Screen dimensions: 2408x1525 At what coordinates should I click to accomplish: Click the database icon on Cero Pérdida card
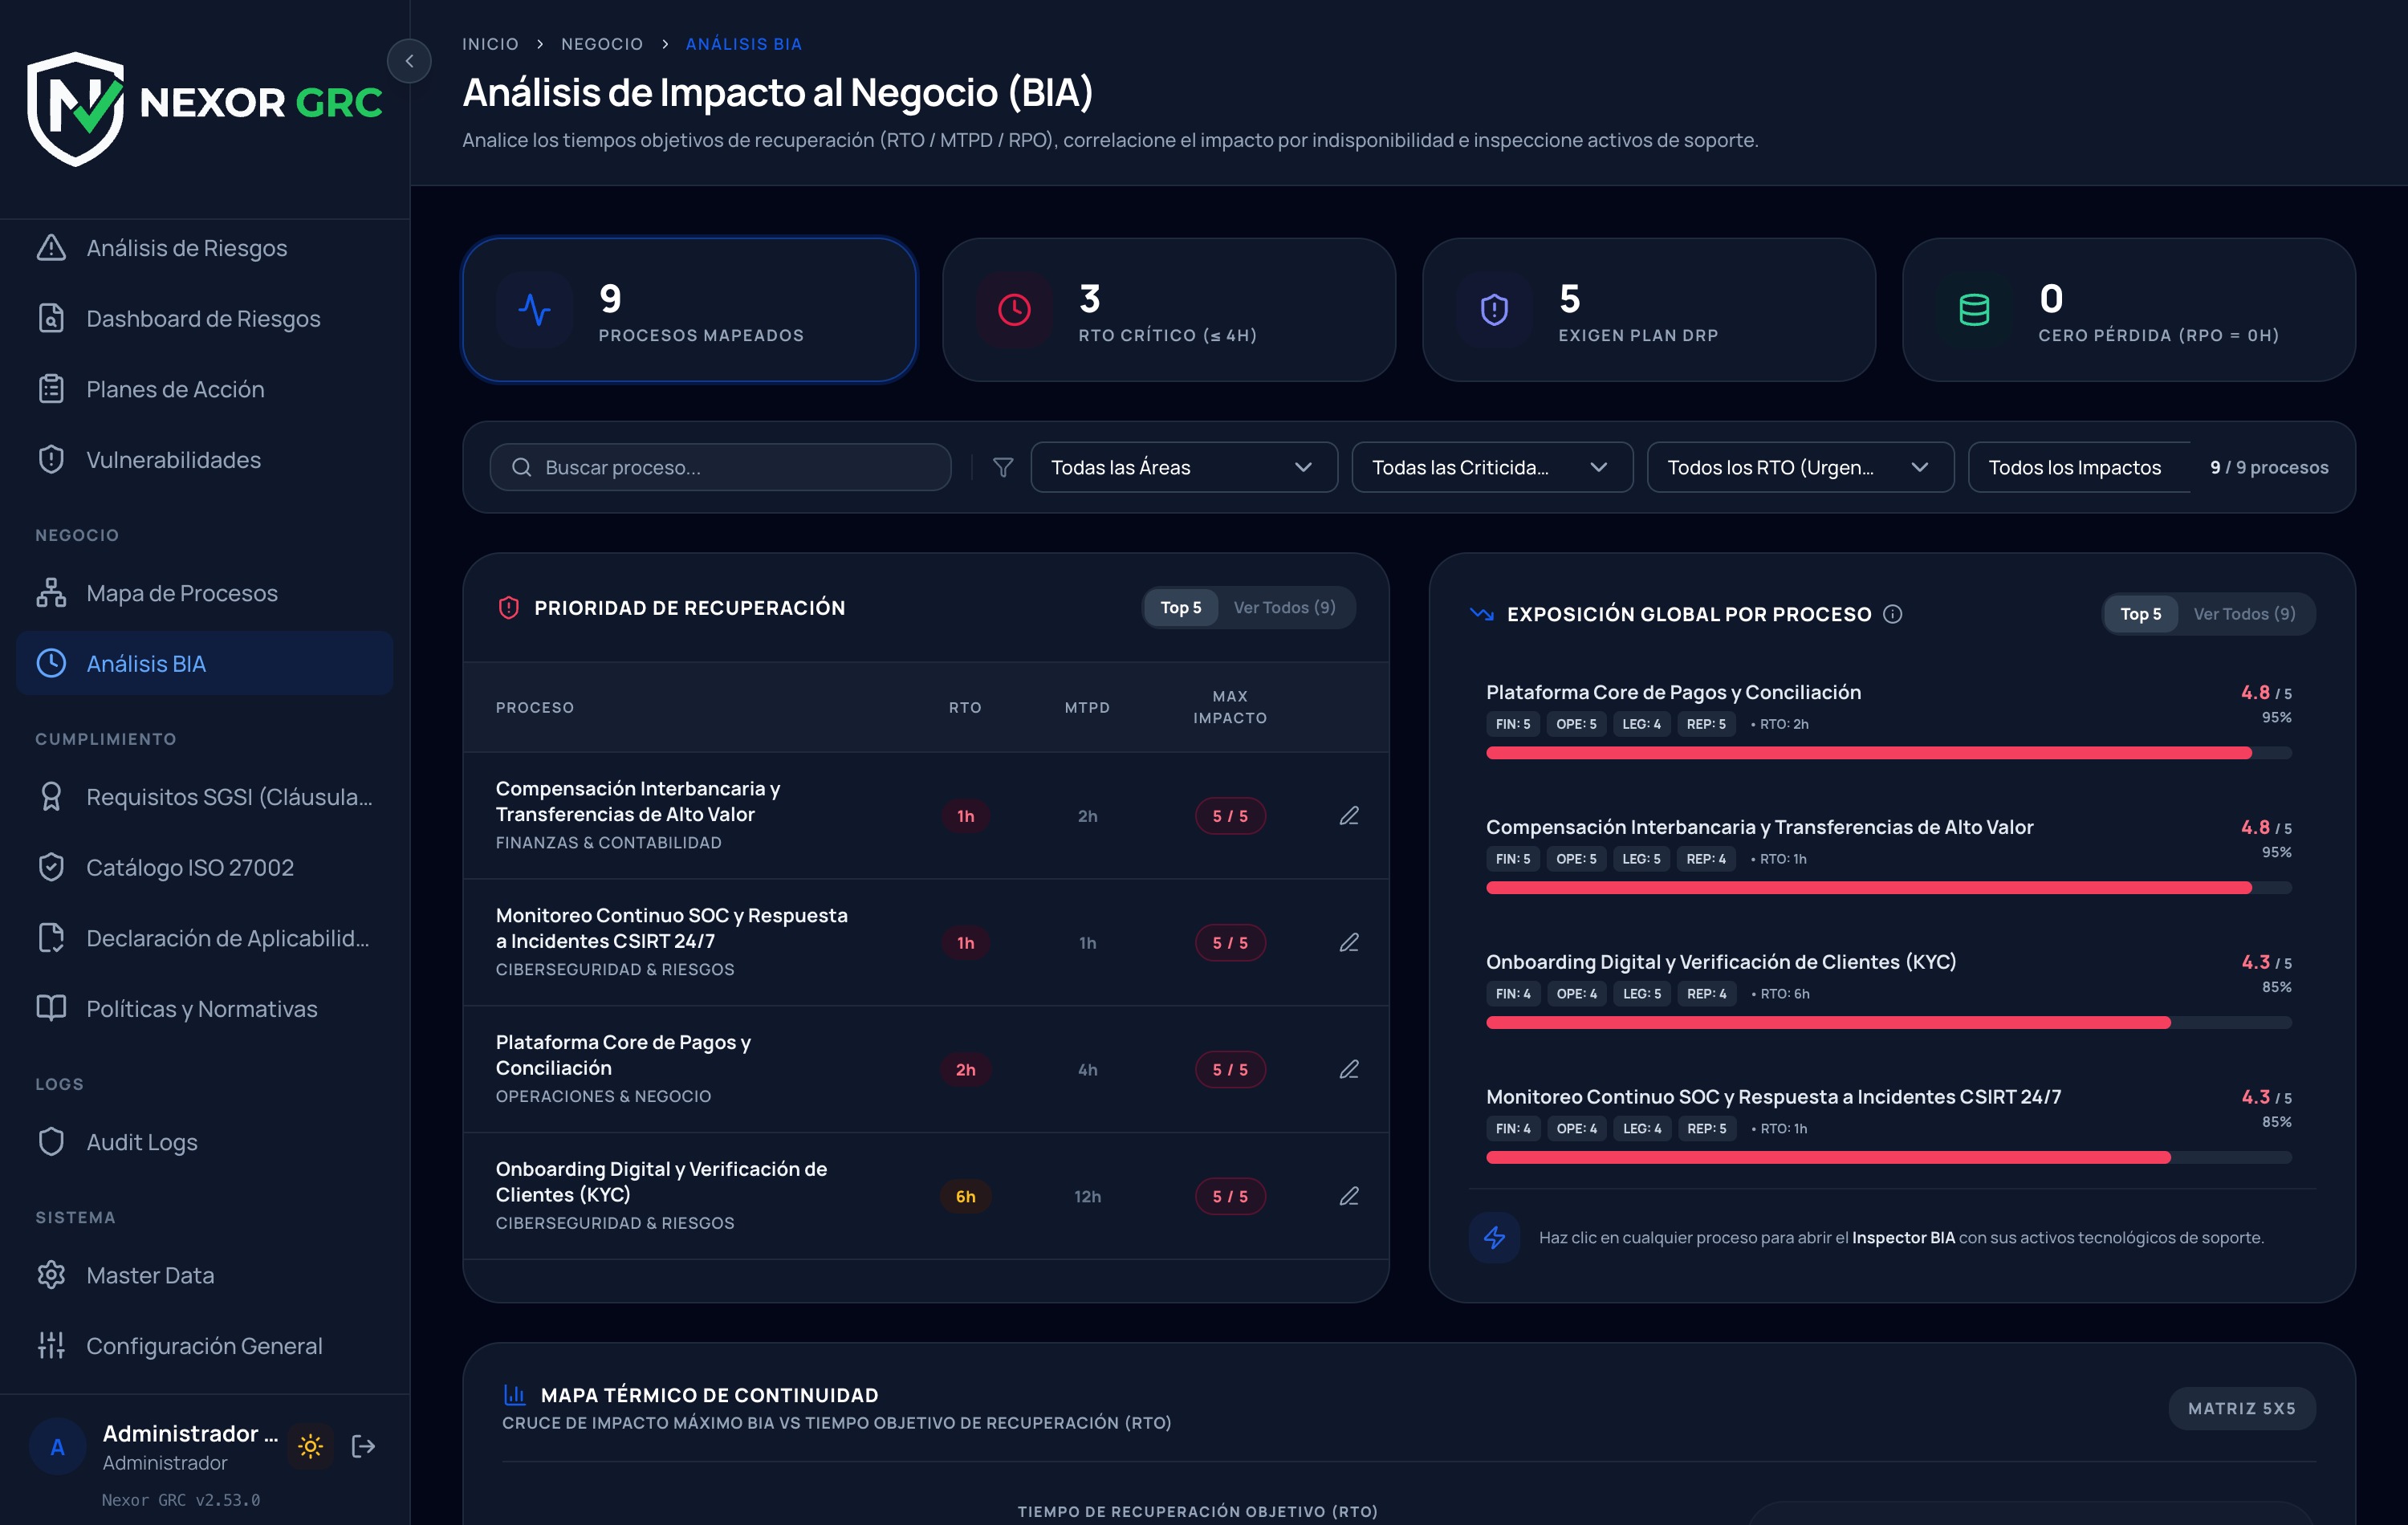(x=1974, y=310)
